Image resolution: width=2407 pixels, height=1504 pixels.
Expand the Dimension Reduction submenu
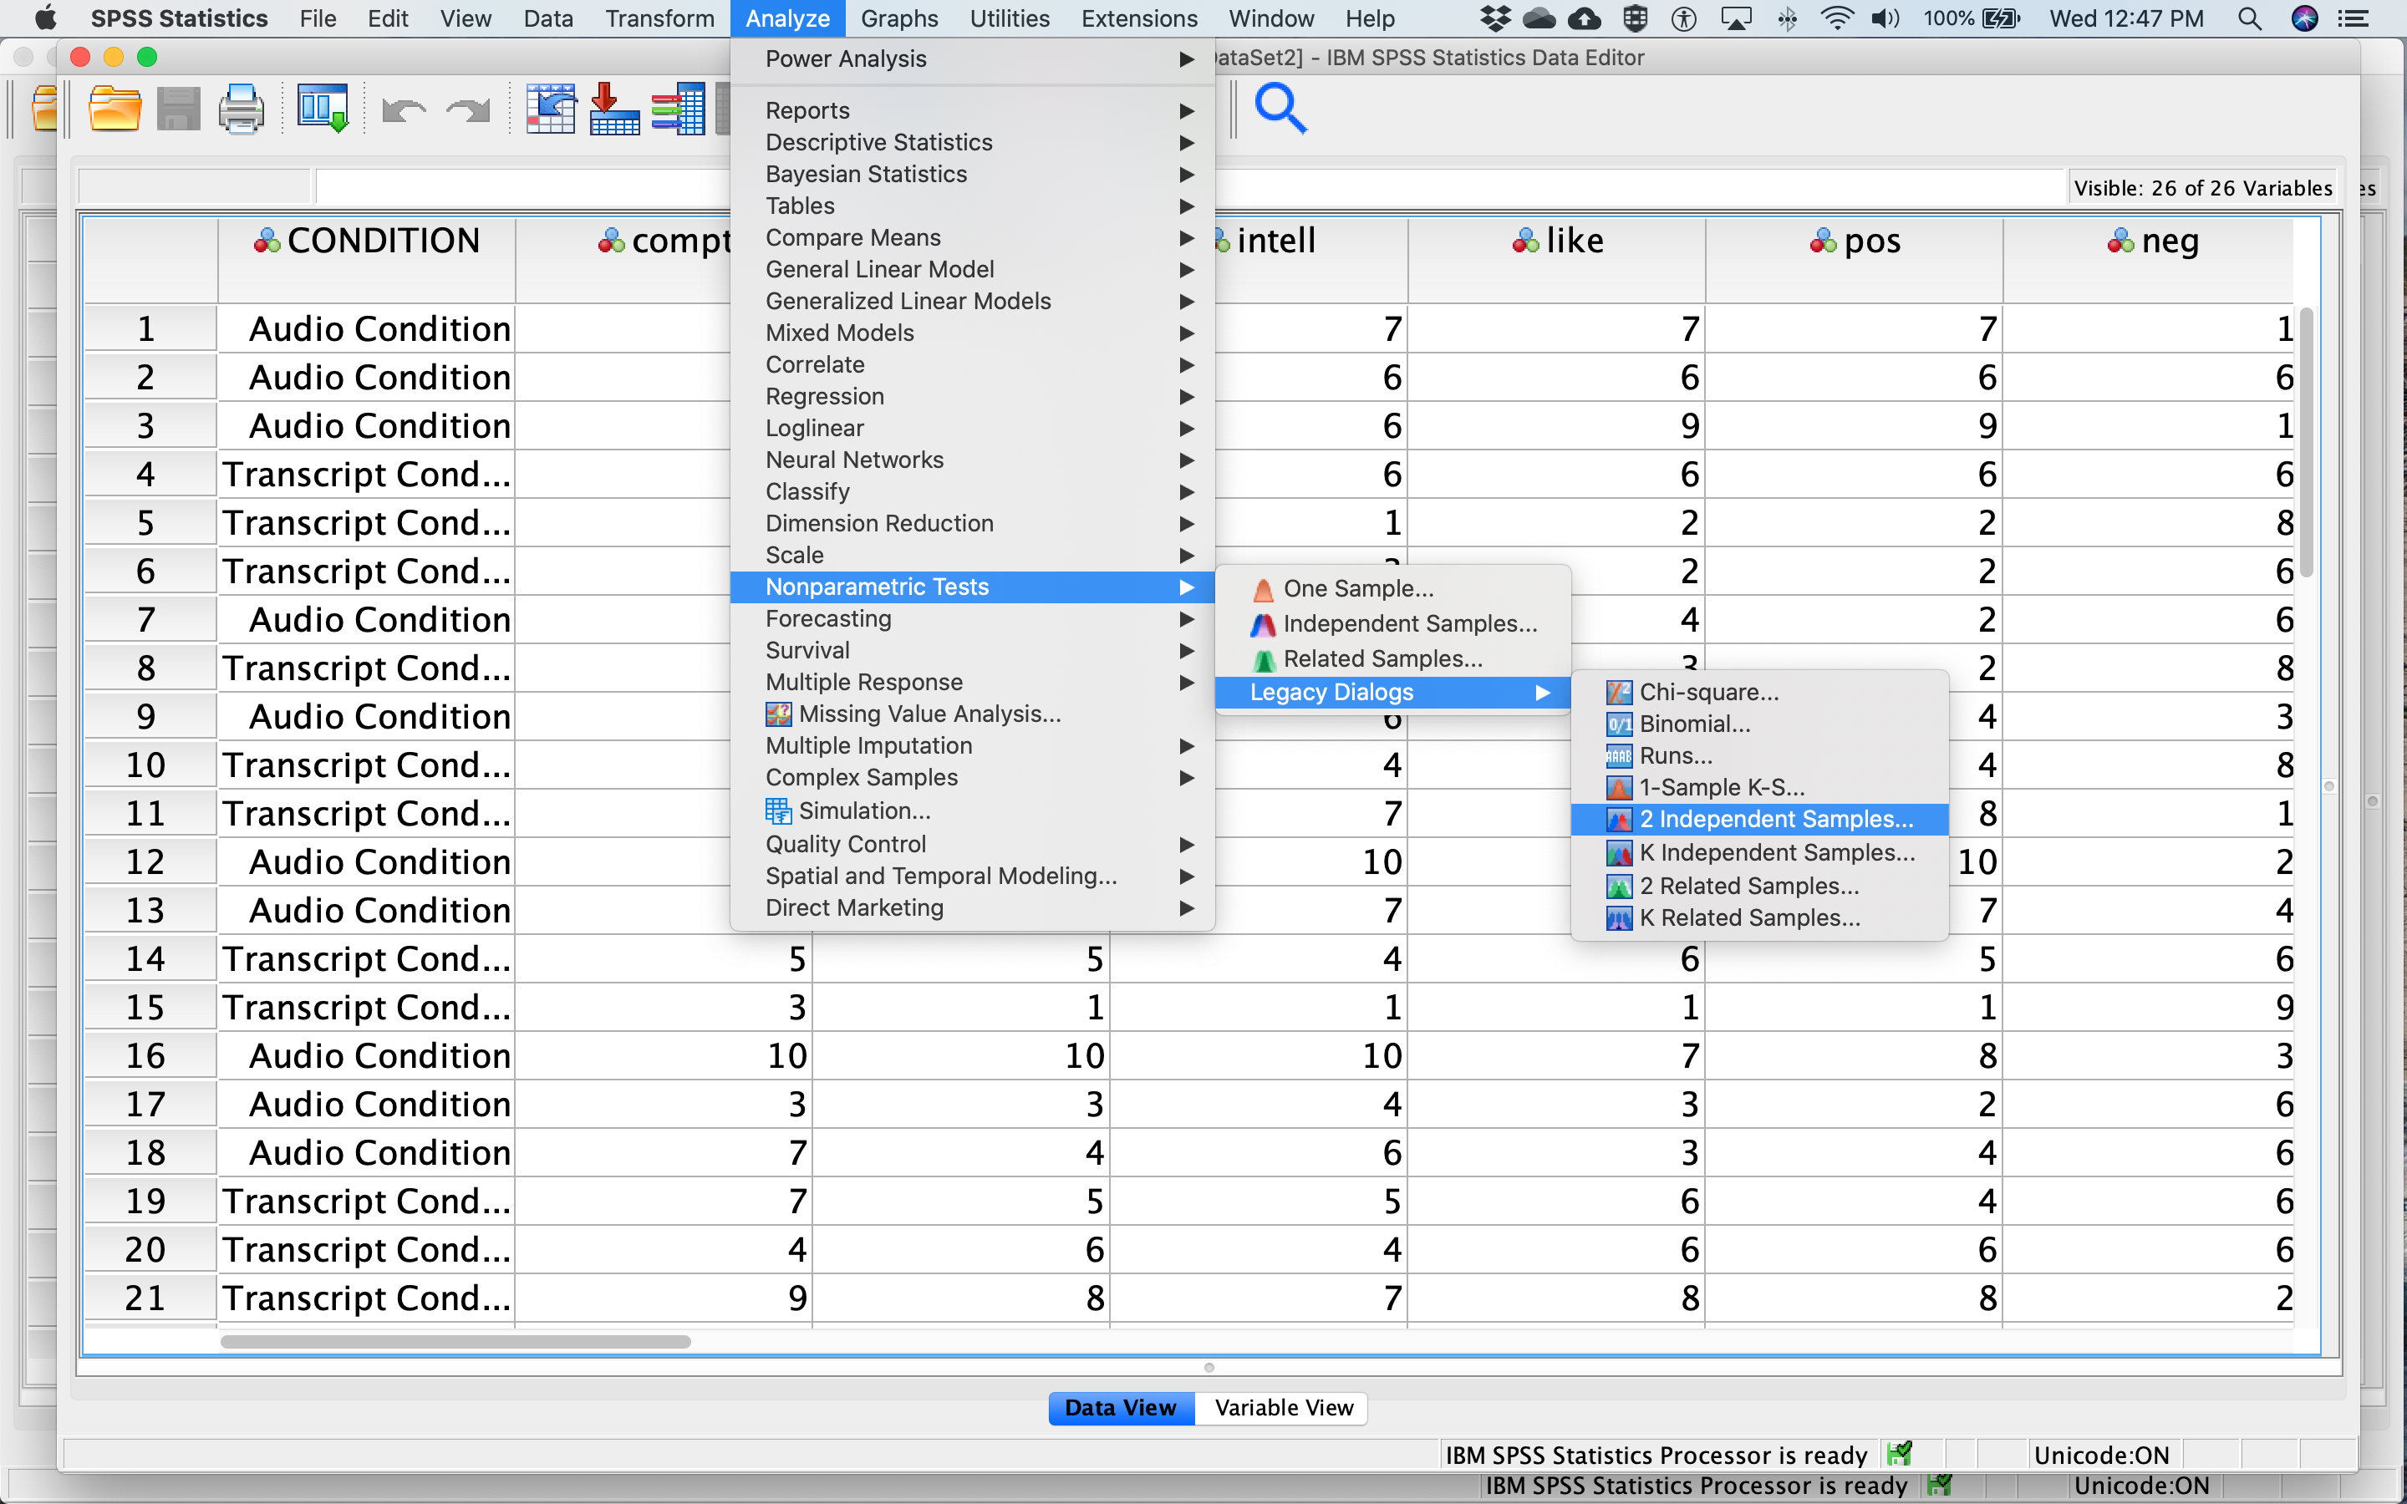[x=972, y=523]
